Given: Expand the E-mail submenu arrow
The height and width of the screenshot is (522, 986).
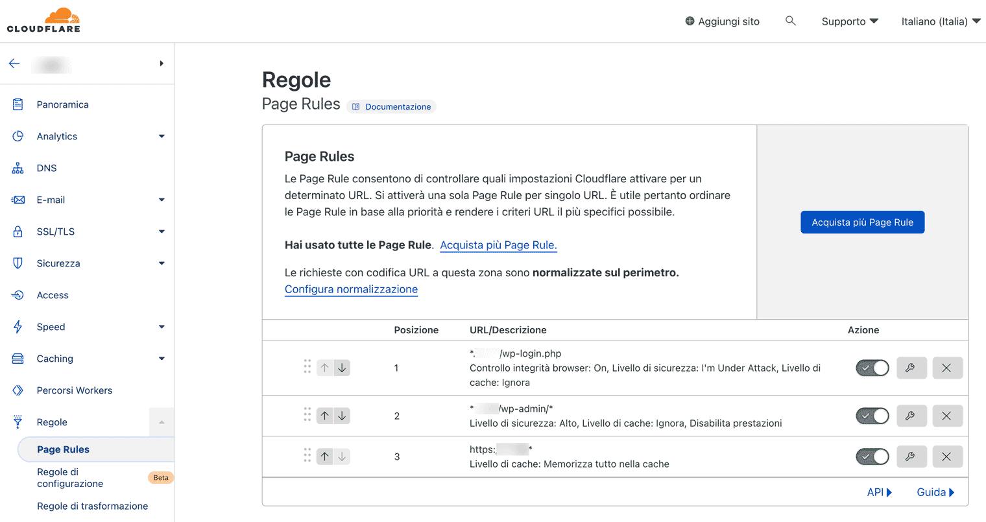Looking at the screenshot, I should (x=162, y=200).
